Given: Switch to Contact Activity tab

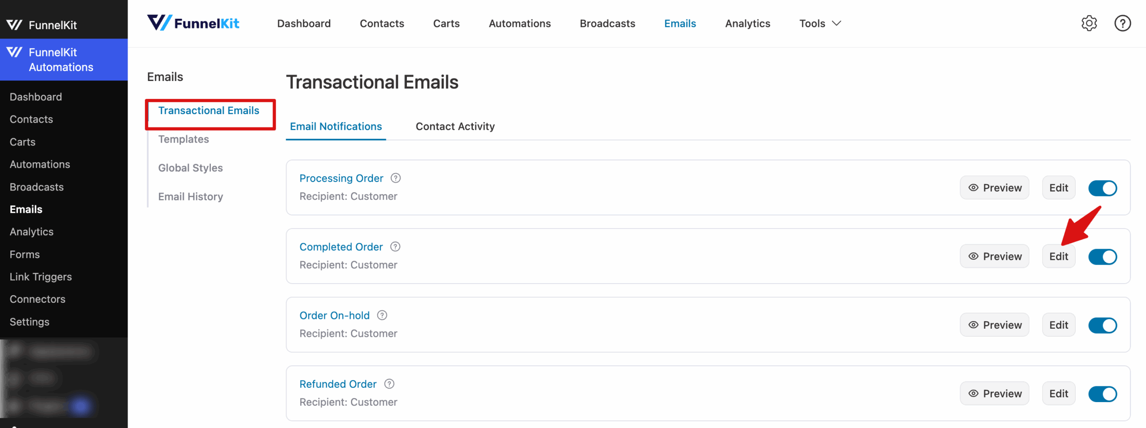Looking at the screenshot, I should 455,127.
